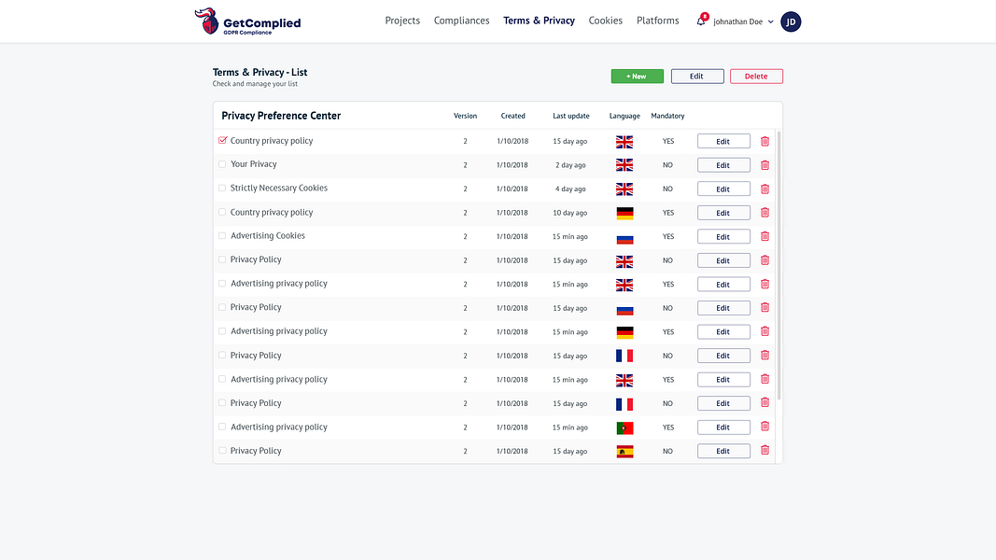
Task: Click the JD user avatar
Action: [791, 21]
